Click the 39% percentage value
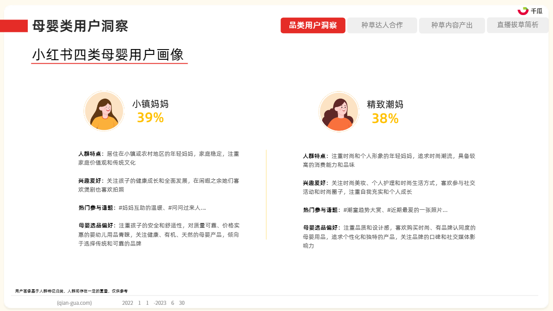This screenshot has height=311, width=553. coord(150,118)
